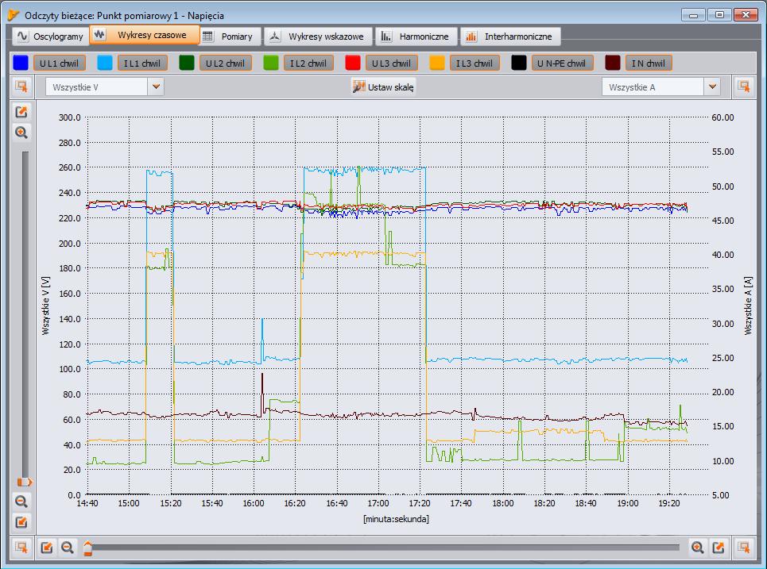Click the horizontal slider track below the chart
This screenshot has height=569, width=767.
tap(383, 548)
